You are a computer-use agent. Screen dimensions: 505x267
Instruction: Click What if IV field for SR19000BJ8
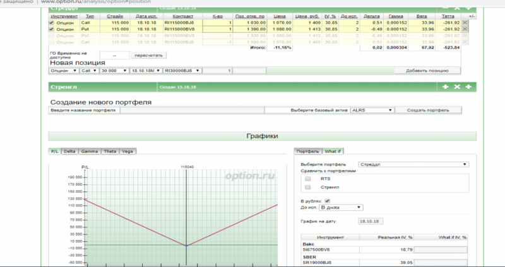441,263
